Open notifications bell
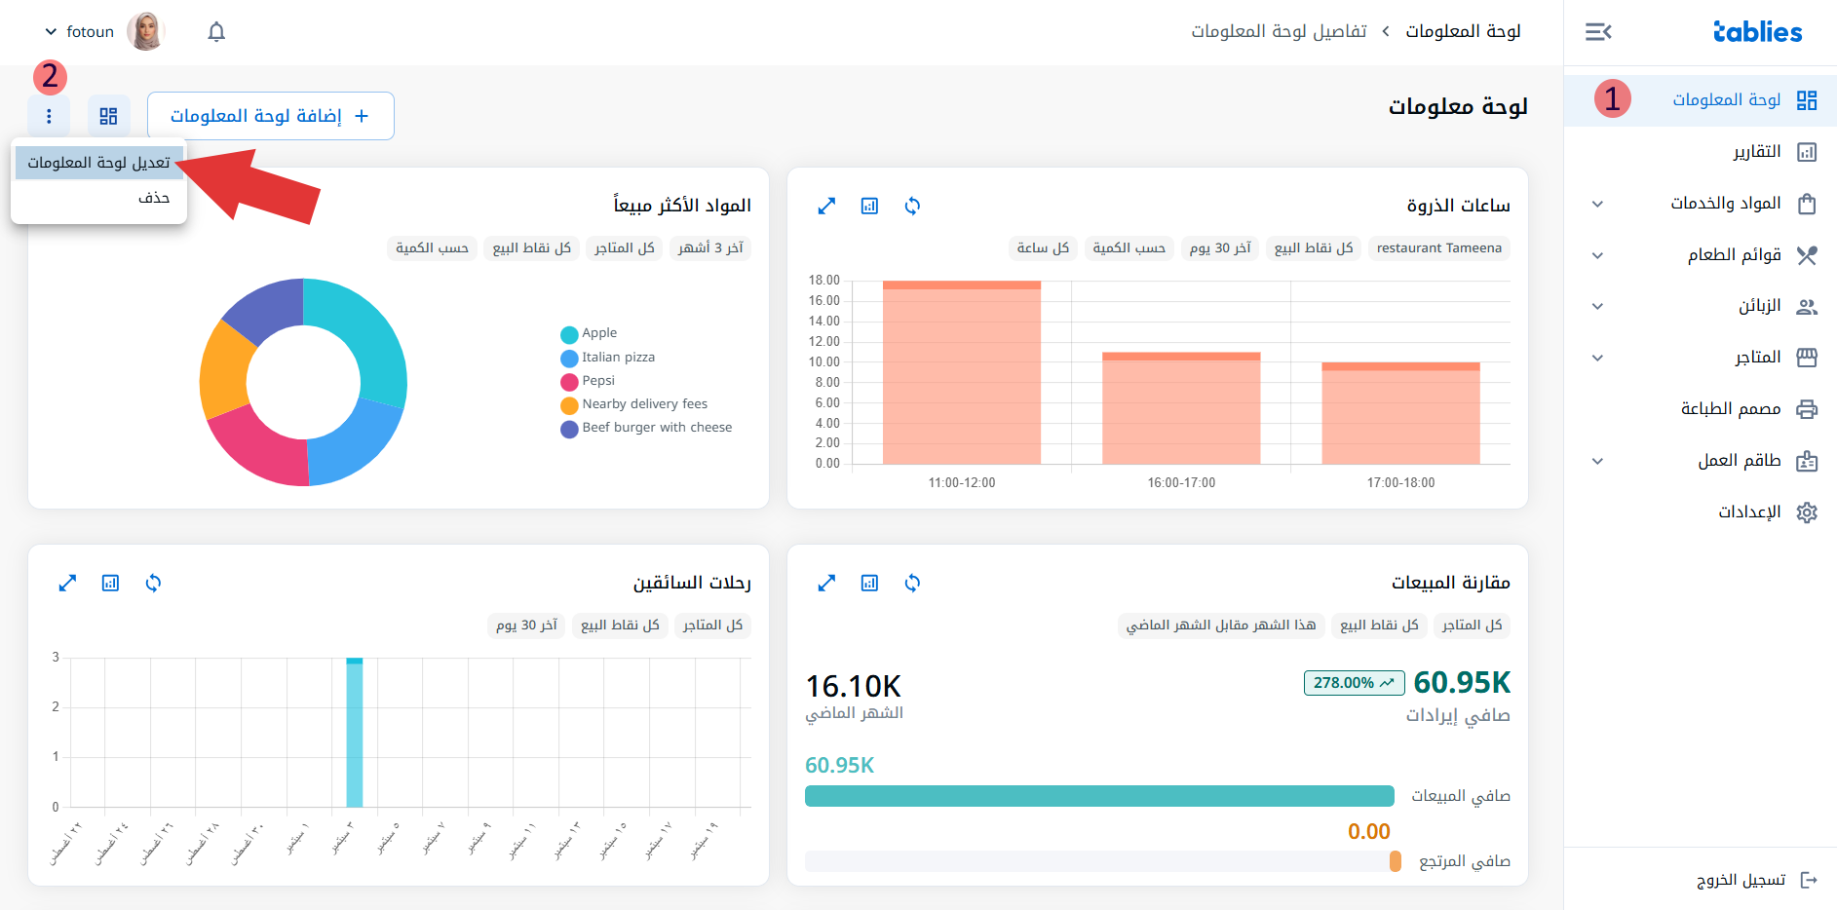The width and height of the screenshot is (1837, 910). pos(216,32)
